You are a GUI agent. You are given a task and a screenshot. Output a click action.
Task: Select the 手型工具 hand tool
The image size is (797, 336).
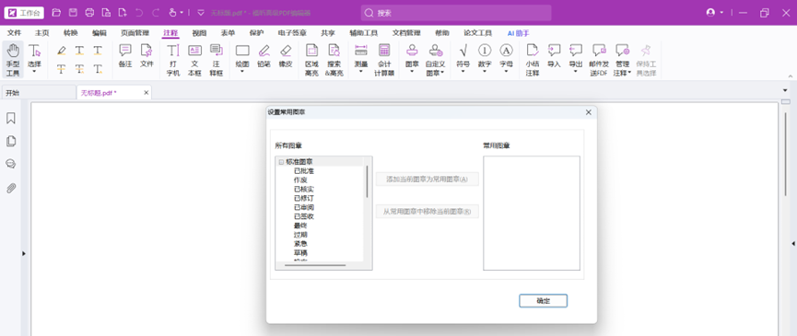[13, 60]
